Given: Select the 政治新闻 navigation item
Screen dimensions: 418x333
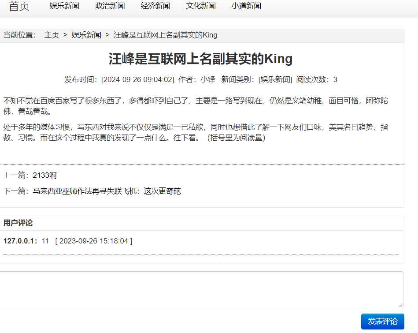Looking at the screenshot, I should 110,6.
